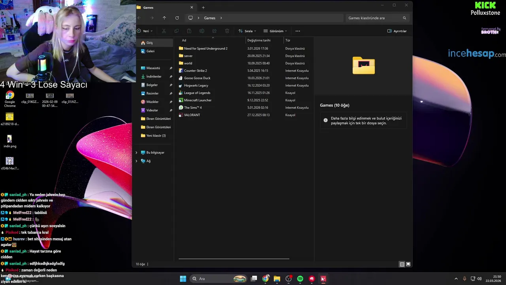Click the Share icon in toolbar
The width and height of the screenshot is (506, 285).
[x=215, y=31]
